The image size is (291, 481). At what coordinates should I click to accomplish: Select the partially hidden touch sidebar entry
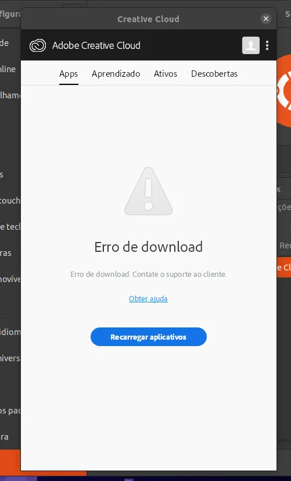tap(10, 201)
